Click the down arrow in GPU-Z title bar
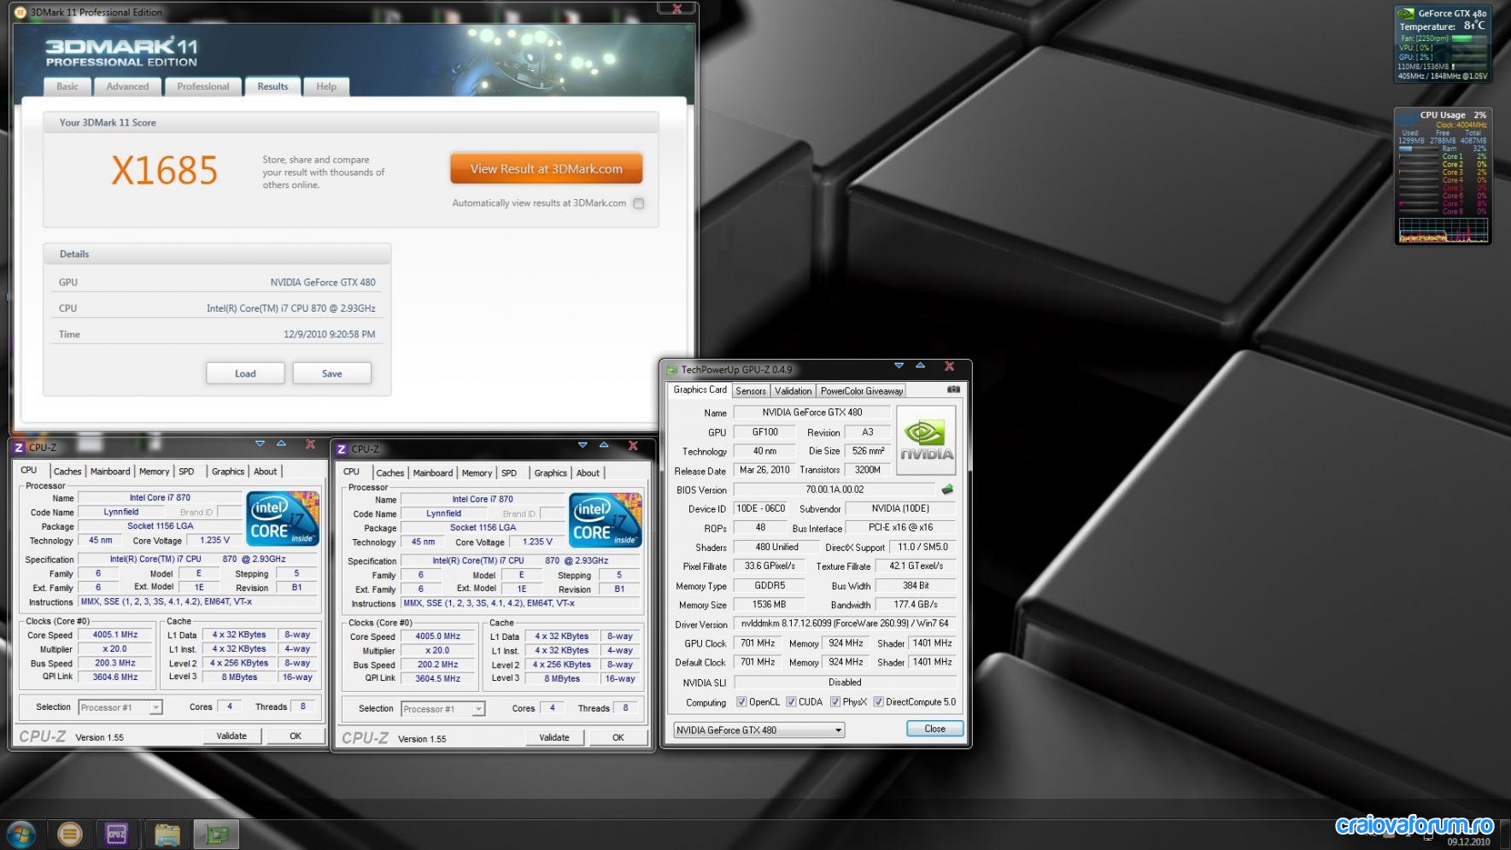The width and height of the screenshot is (1511, 850). point(899,366)
